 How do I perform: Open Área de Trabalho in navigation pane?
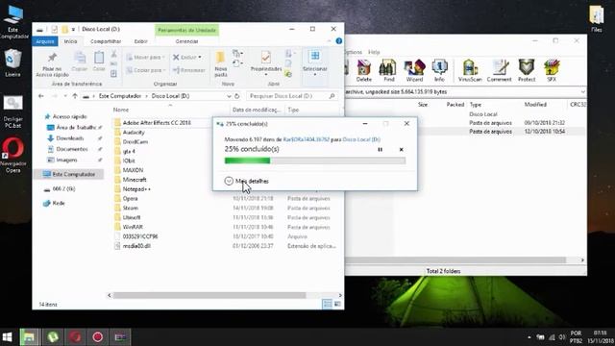click(x=76, y=128)
